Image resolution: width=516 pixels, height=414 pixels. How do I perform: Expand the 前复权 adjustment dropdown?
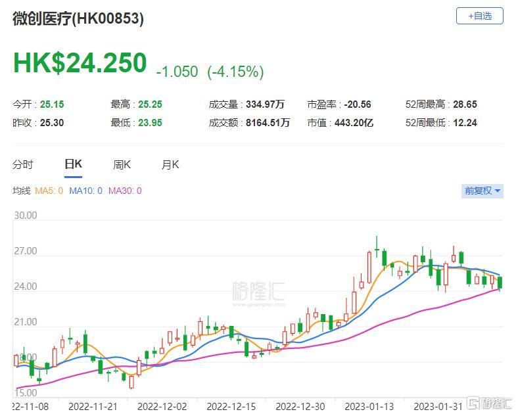coord(482,191)
